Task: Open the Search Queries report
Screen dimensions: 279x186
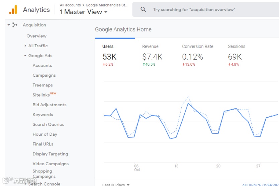Action: (x=49, y=124)
